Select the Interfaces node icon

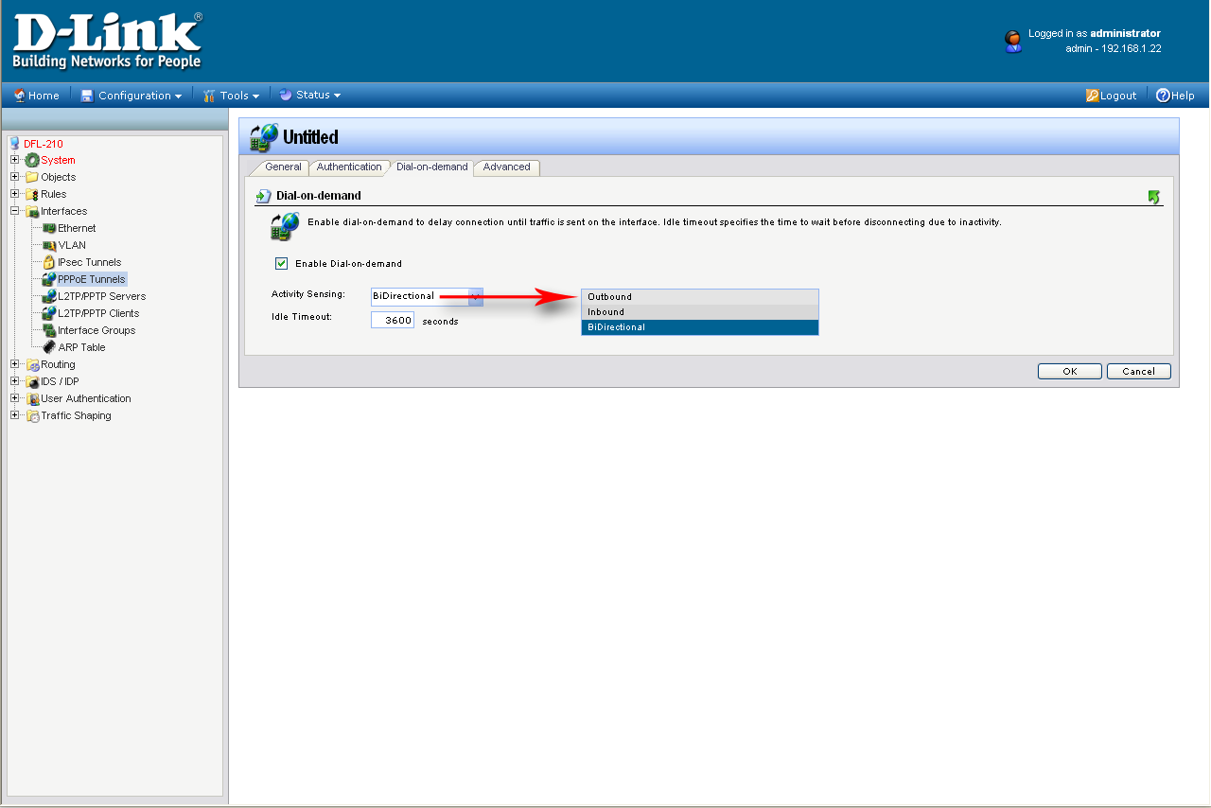point(32,211)
